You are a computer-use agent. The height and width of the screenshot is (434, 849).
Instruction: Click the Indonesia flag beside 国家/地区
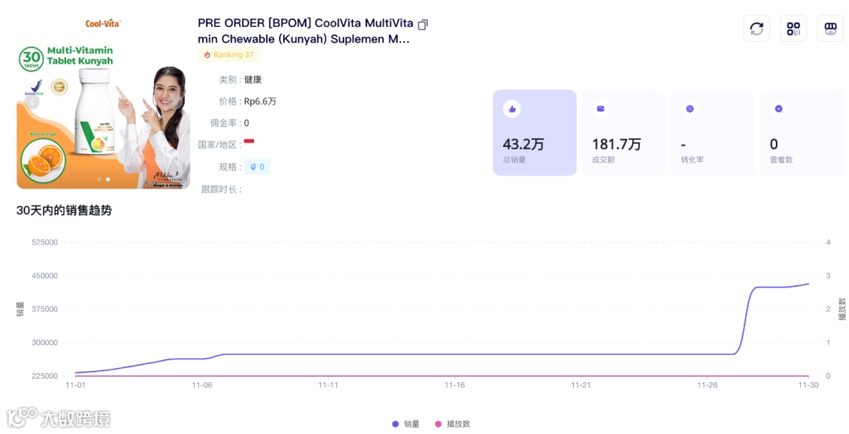tap(249, 142)
